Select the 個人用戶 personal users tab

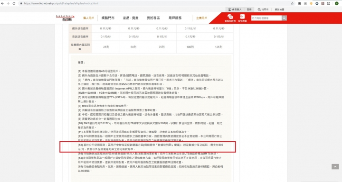tap(88, 18)
